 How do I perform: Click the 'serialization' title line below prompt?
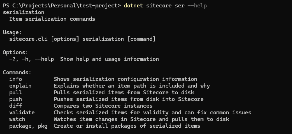click(23, 12)
